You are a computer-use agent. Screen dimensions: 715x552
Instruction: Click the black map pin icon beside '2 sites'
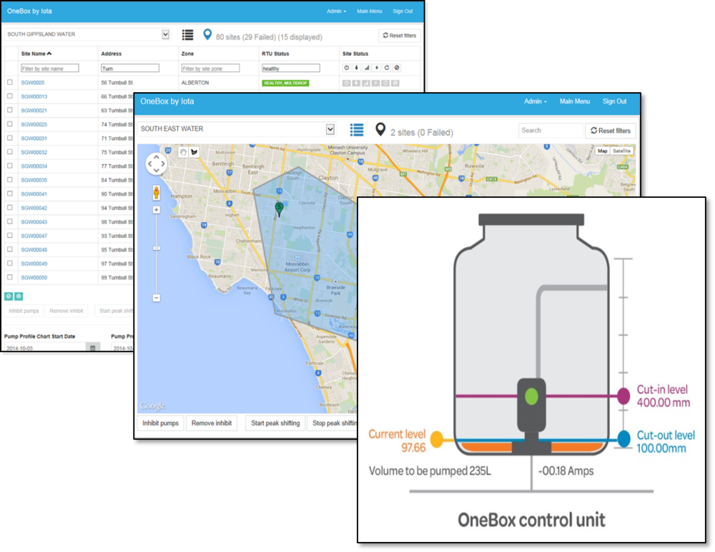(x=380, y=130)
